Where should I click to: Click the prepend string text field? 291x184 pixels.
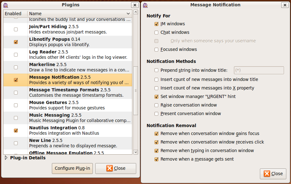click(x=259, y=70)
